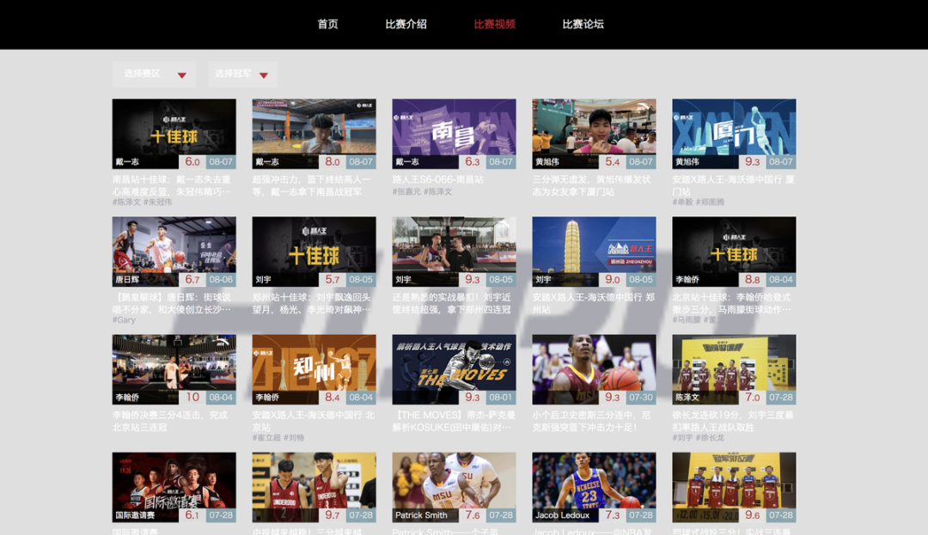928x535 pixels.
Task: Open the 国际邀请赛 thumbnail rated 6.1
Action: (x=174, y=487)
